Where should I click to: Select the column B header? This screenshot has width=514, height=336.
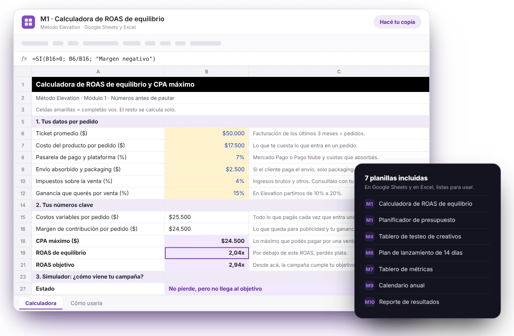click(207, 72)
